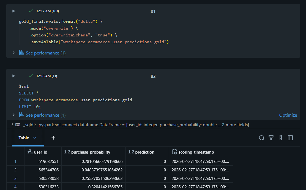Viewport: 306px width, 190px height.
Task: Select table row number 2
Action: (x=15, y=170)
